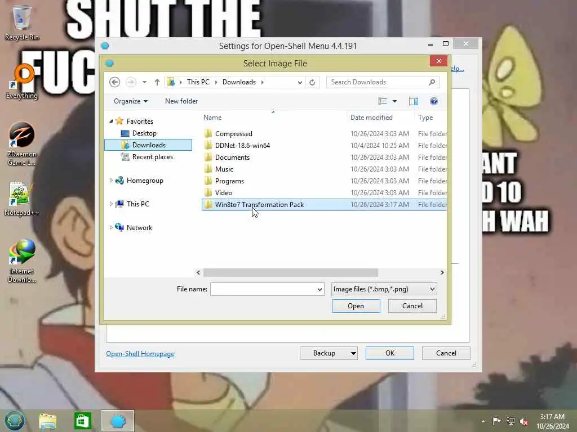Screen dimensions: 577x432
Task: Click the scrollbar left arrow
Action: pos(198,273)
